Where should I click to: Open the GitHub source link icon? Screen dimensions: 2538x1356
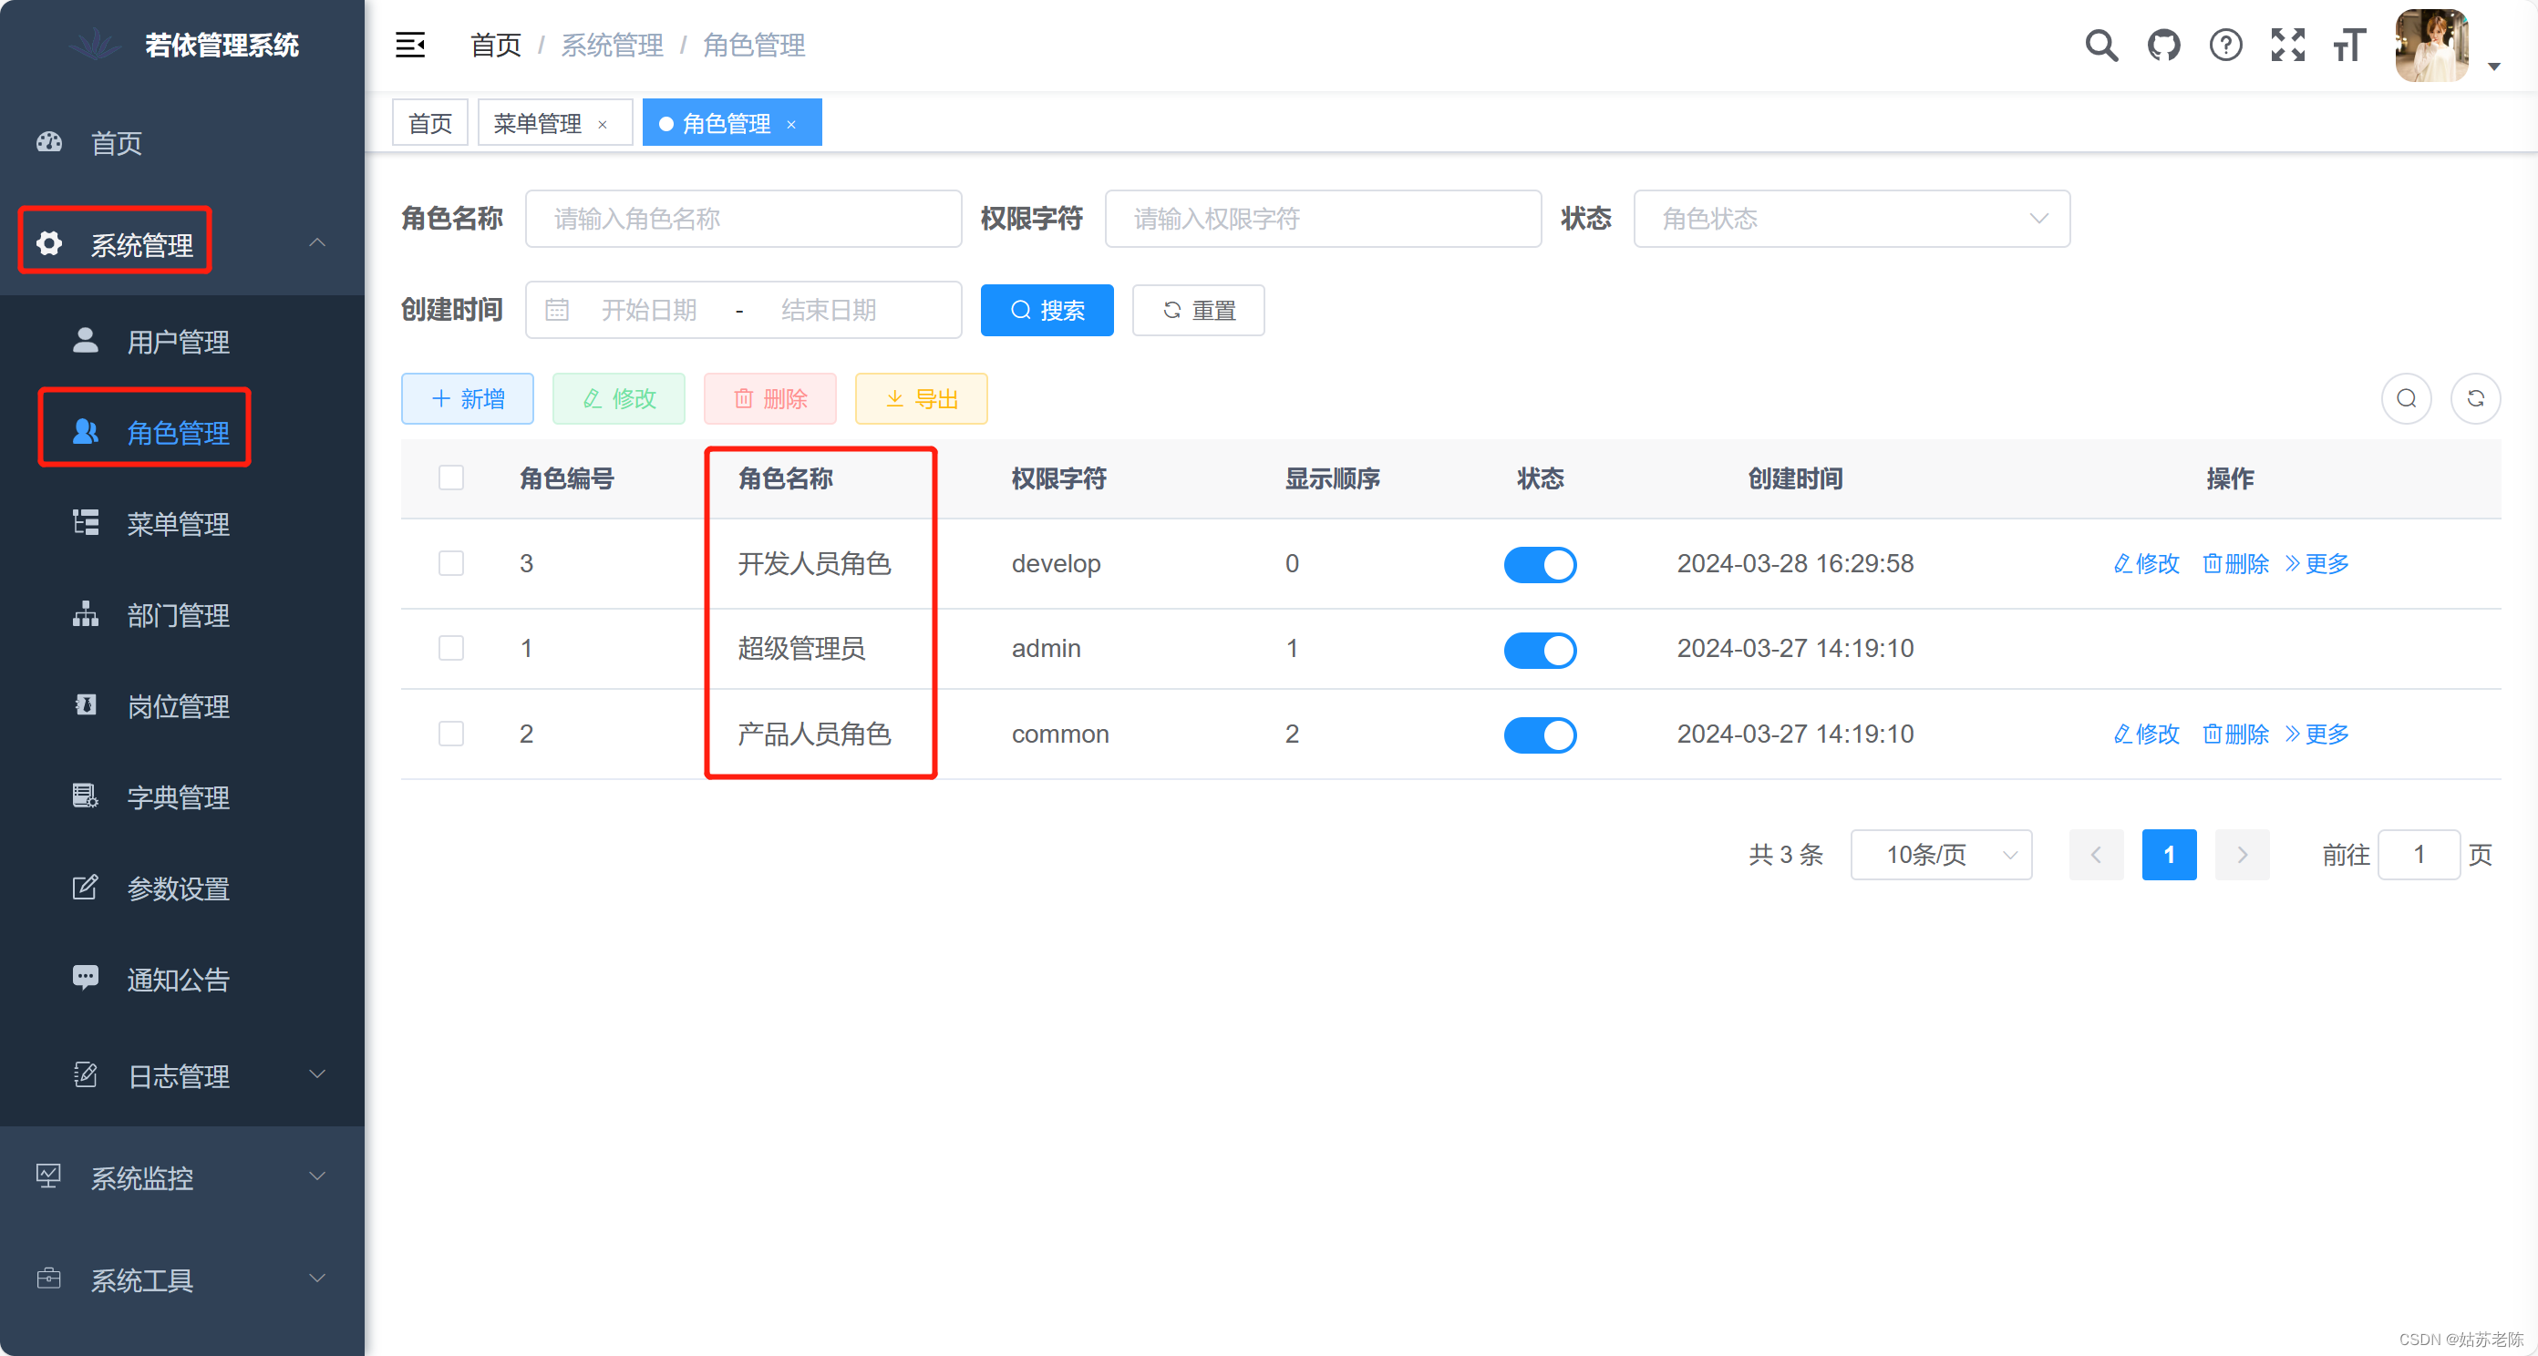click(2163, 46)
